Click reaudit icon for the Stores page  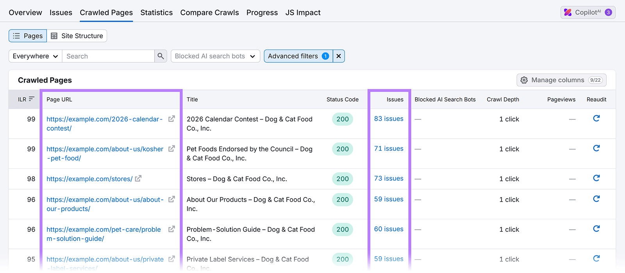point(596,178)
